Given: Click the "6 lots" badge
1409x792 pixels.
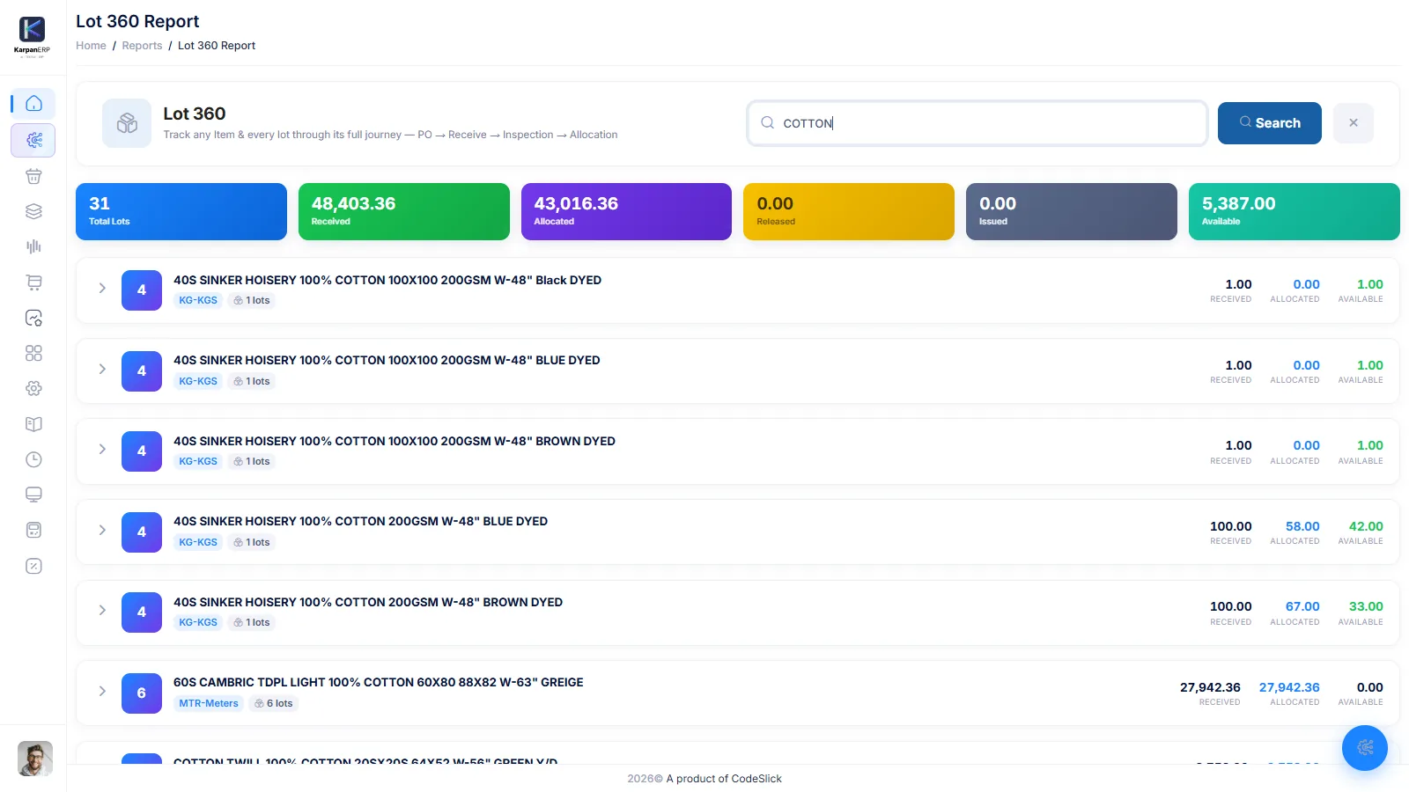Looking at the screenshot, I should pos(274,704).
